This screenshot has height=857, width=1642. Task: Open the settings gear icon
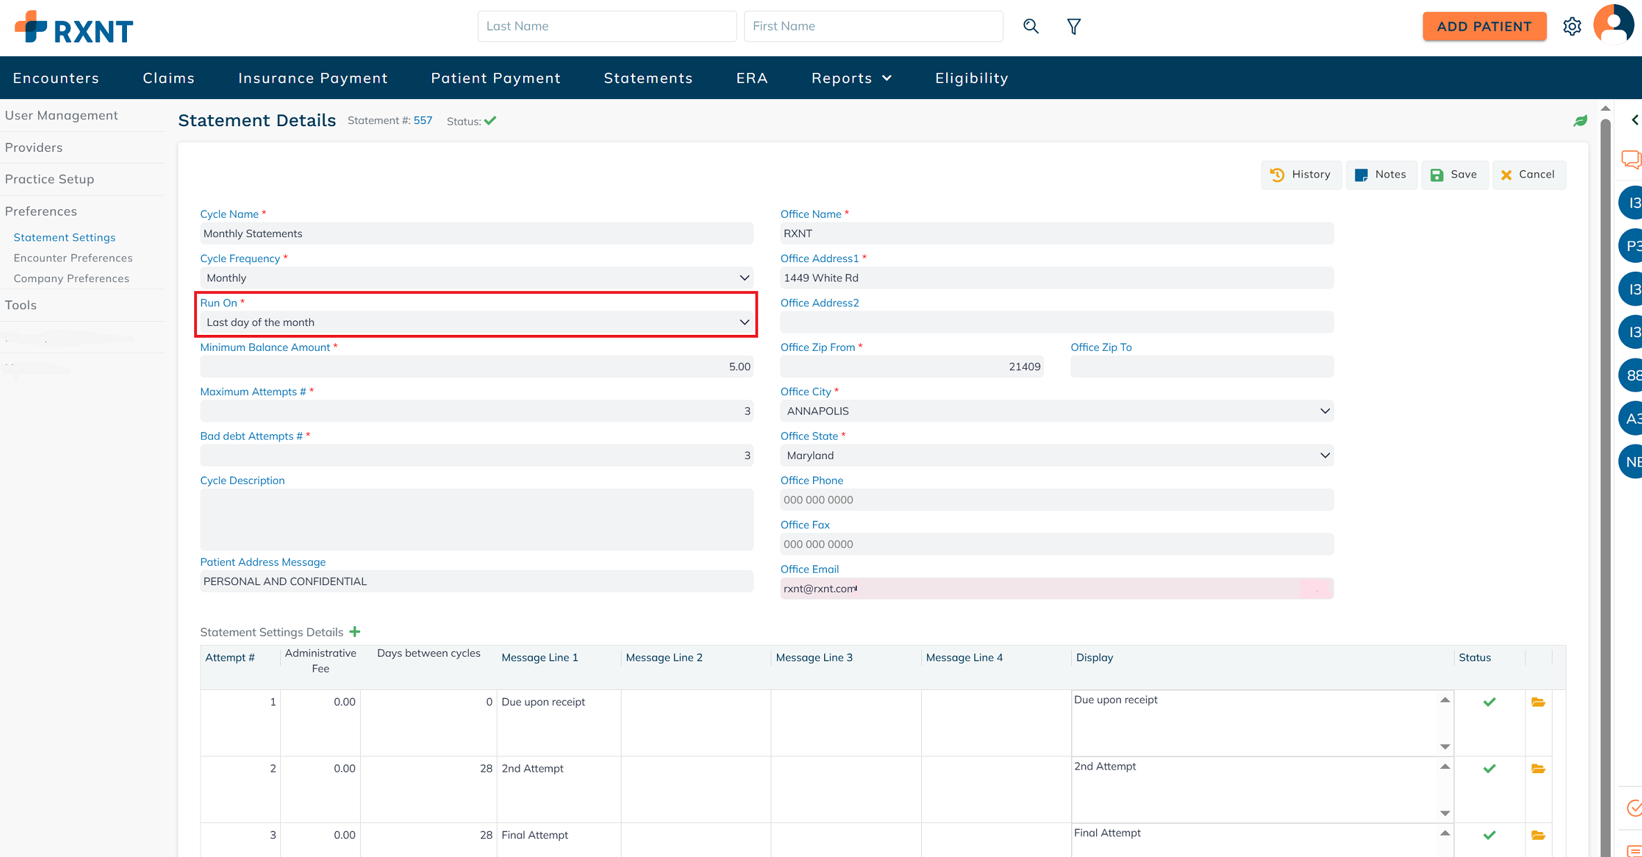coord(1572,26)
